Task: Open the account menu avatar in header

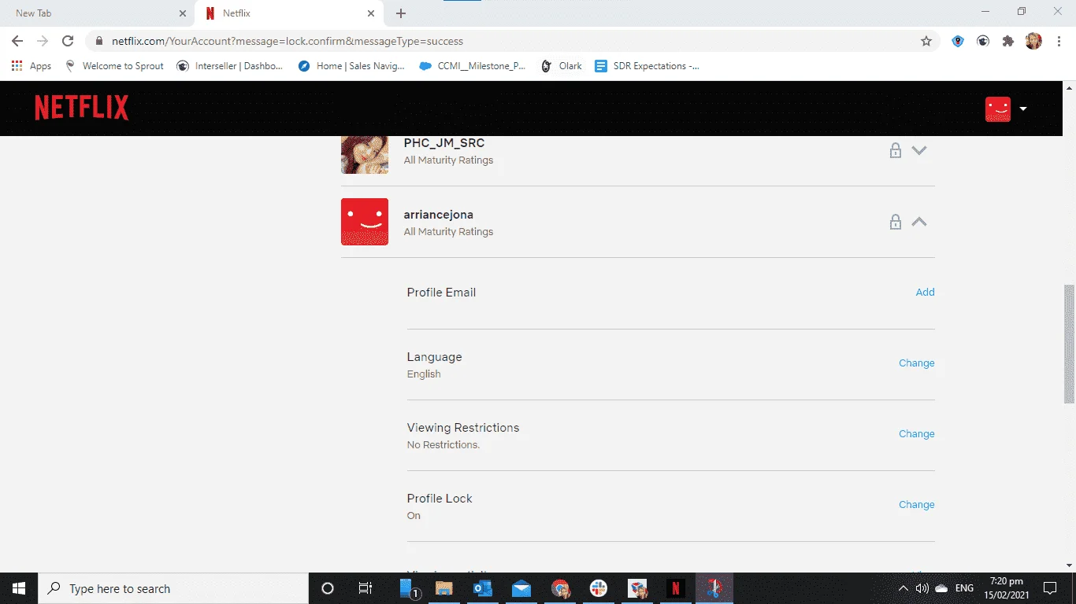Action: [x=998, y=109]
